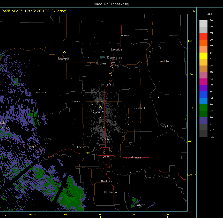Choose the green 30-20 dBZ legend band
223x218 pixels.
coord(203,108)
